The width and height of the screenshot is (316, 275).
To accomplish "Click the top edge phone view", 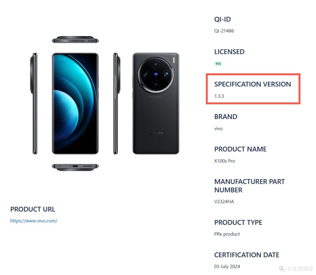I will coord(75,40).
